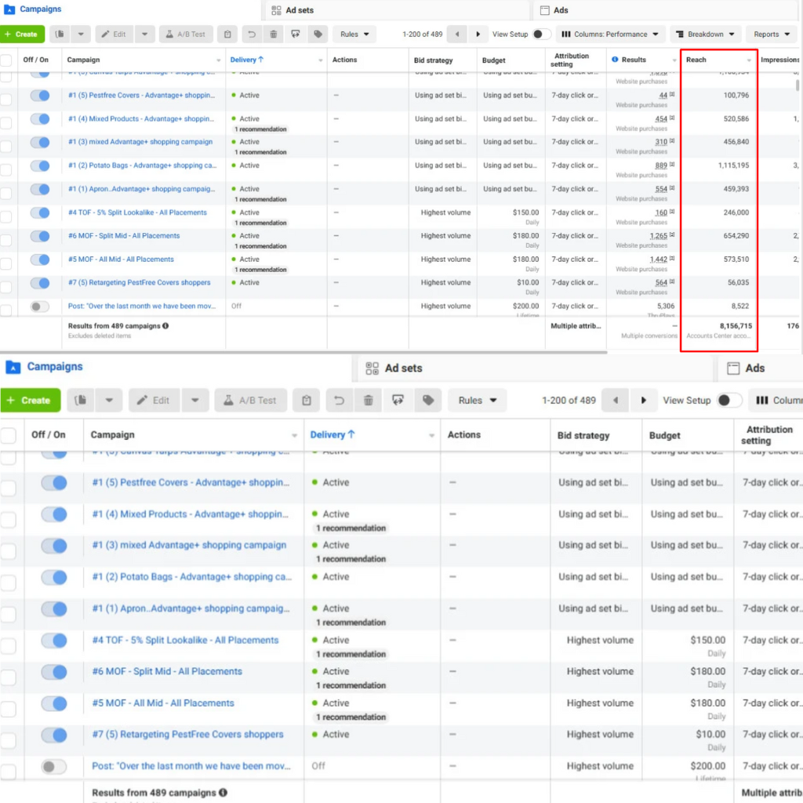The width and height of the screenshot is (803, 803).
Task: Switch to Ads tab in lower enlarged panel
Action: coord(760,369)
